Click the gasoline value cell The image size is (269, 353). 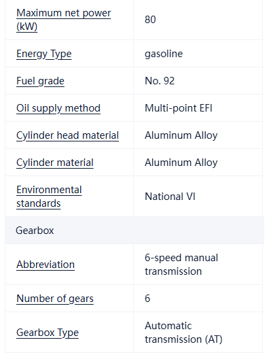tap(164, 54)
